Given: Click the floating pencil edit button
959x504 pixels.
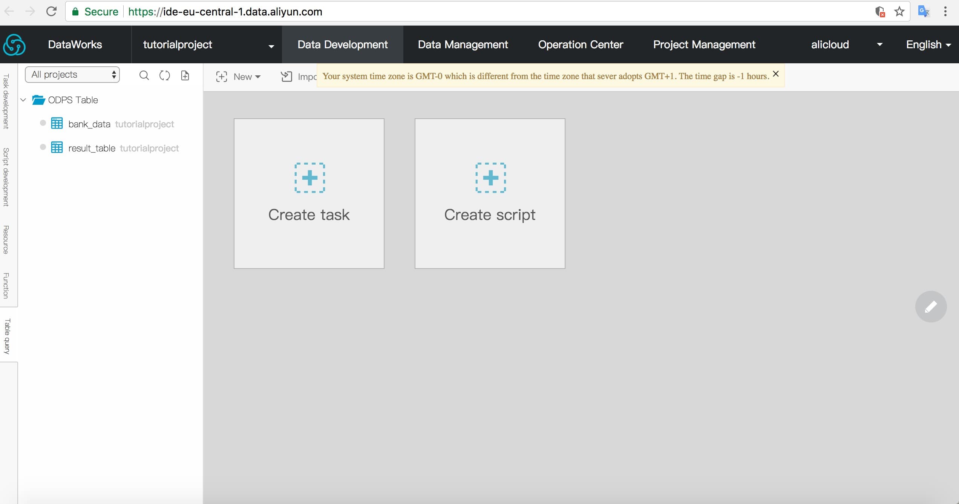Looking at the screenshot, I should pos(931,307).
